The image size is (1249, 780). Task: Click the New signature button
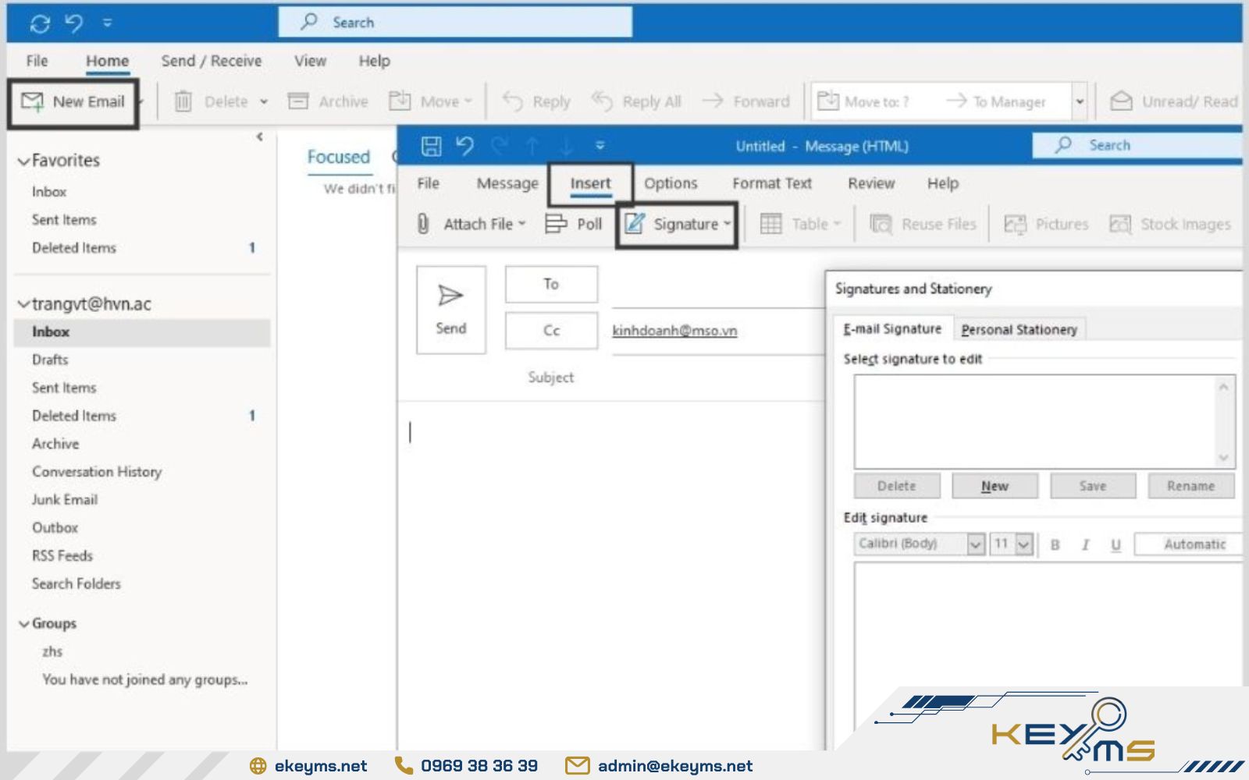995,486
